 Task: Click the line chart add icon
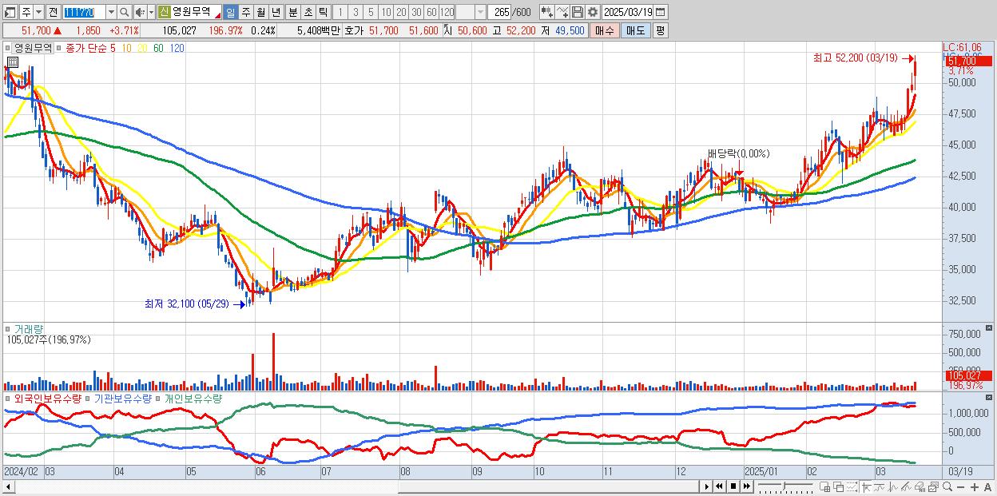(562, 12)
